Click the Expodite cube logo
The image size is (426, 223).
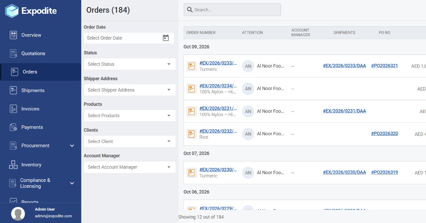(12, 11)
